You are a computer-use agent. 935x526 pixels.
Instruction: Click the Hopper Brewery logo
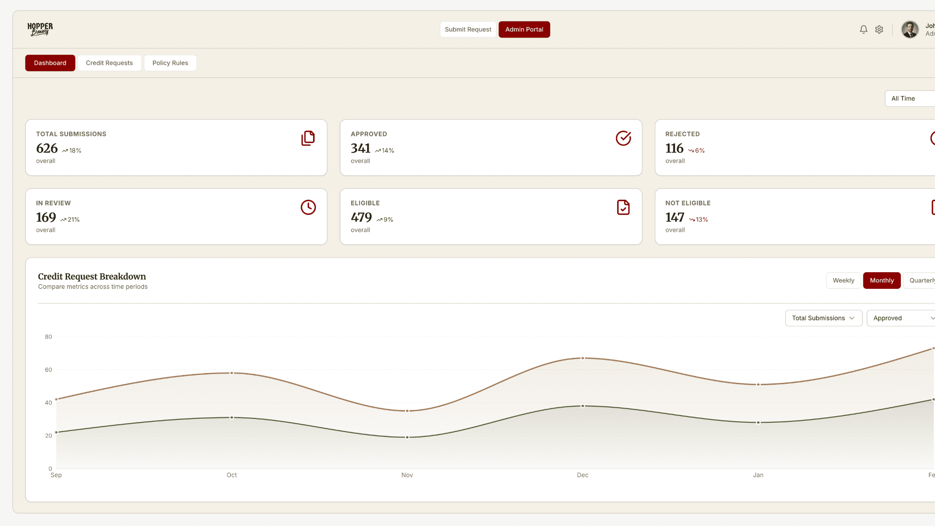[40, 29]
